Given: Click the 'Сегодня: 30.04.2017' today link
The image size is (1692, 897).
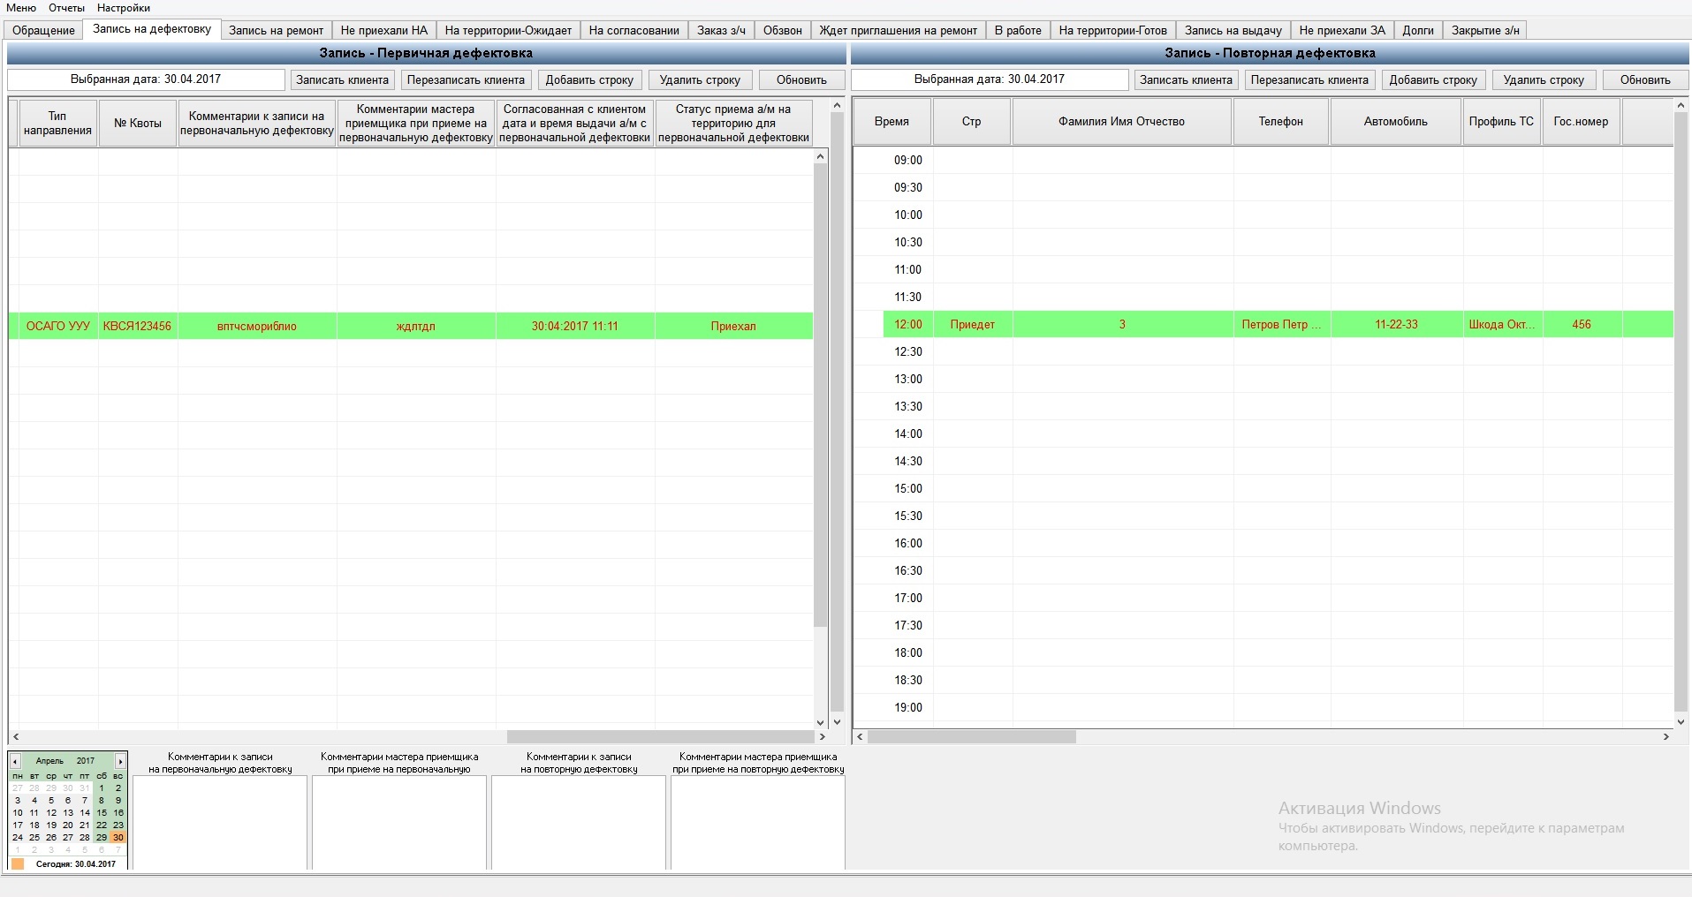Looking at the screenshot, I should 75,864.
